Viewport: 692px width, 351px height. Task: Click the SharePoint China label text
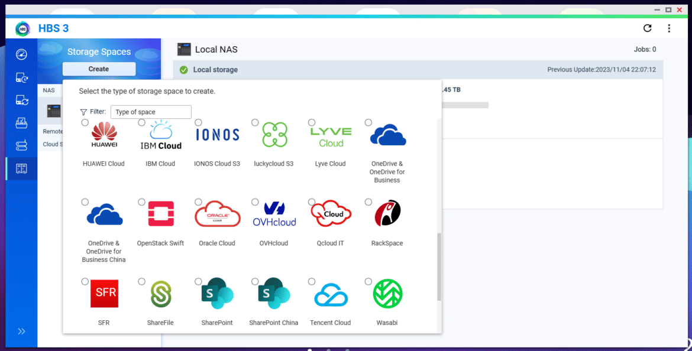point(274,323)
